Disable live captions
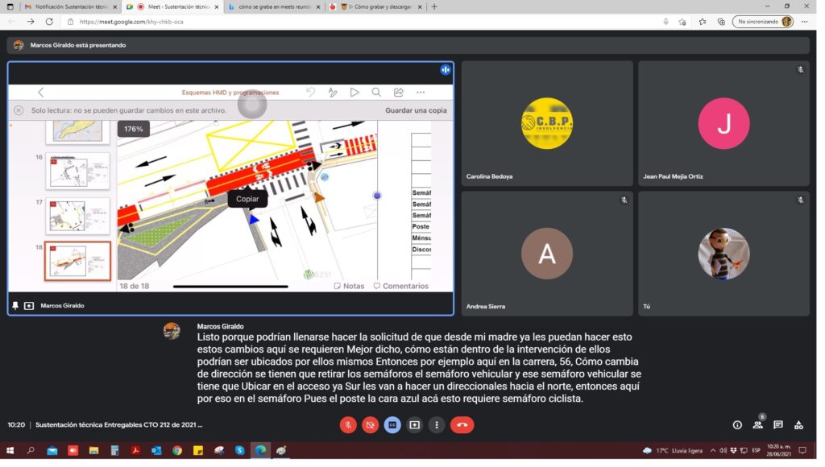 pos(392,424)
